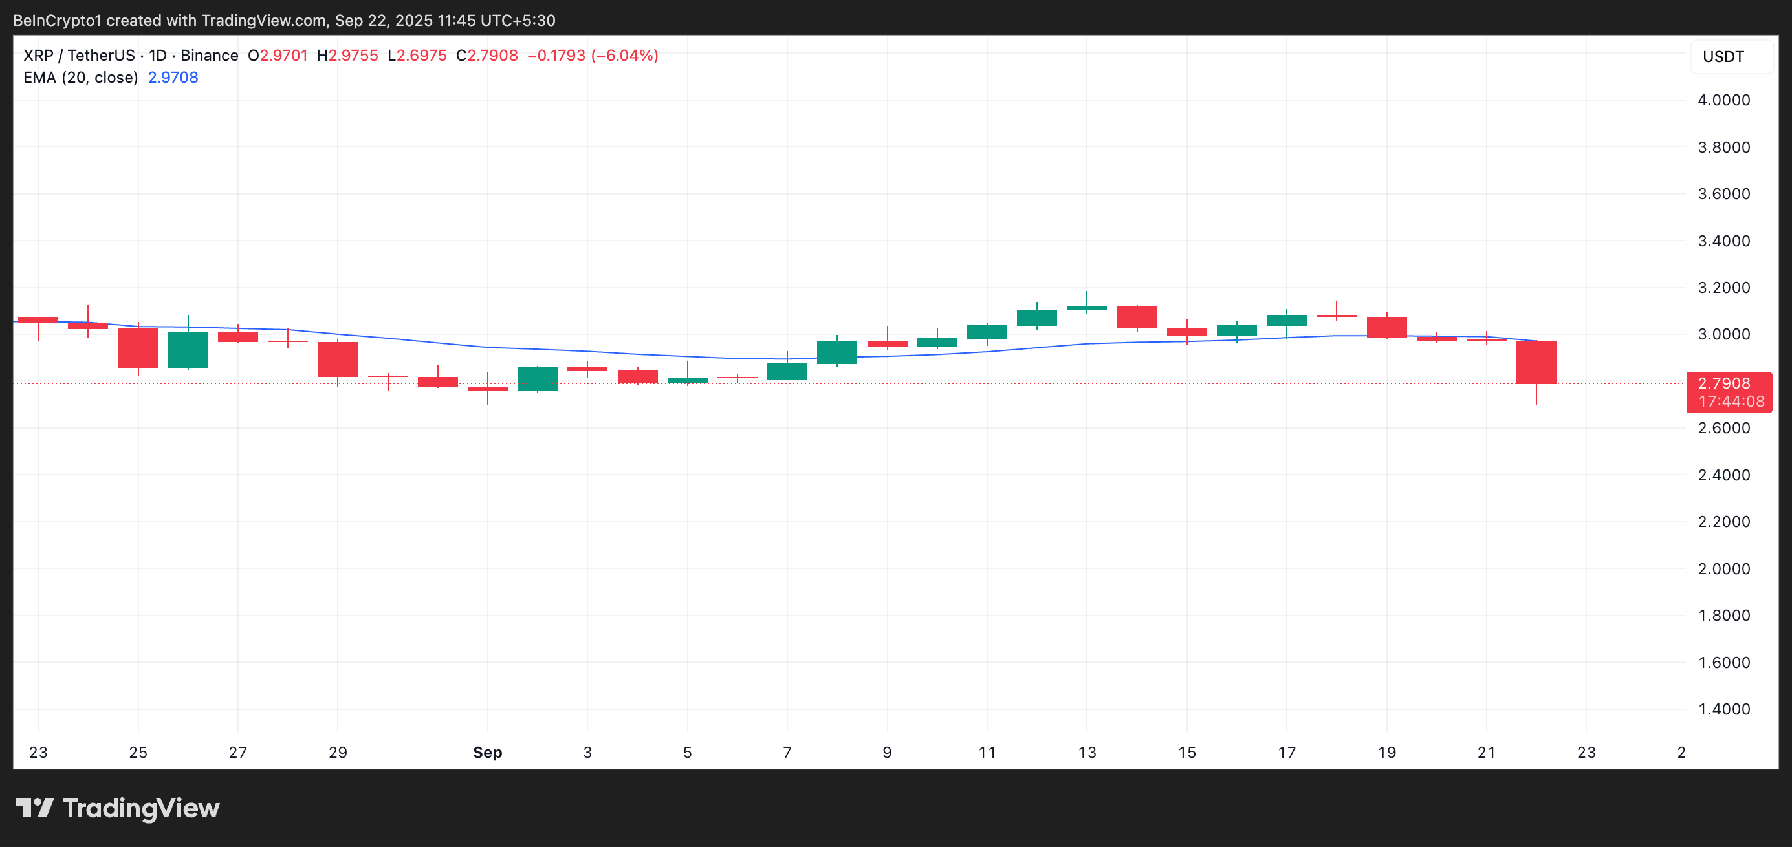Screen dimensions: 1792x847
Task: Click the large red candle on Sep 22
Action: 1535,362
